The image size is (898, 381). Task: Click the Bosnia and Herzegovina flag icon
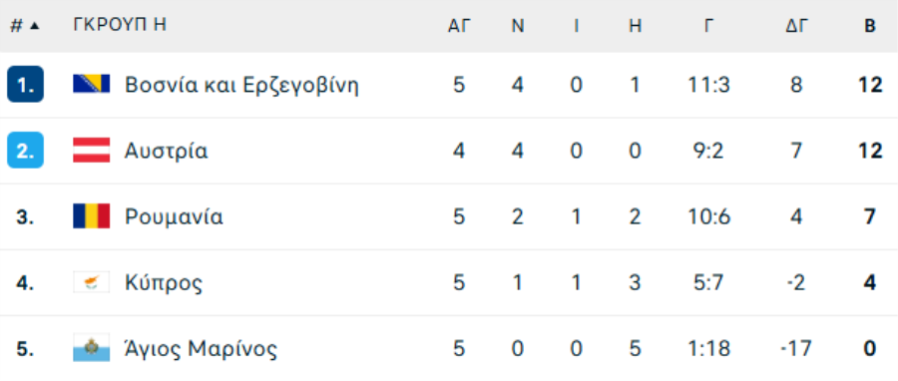tap(91, 84)
